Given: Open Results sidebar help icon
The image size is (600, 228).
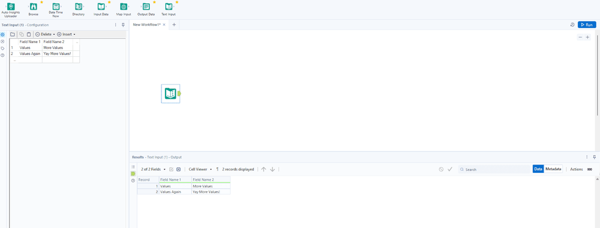Looking at the screenshot, I should coord(133,181).
